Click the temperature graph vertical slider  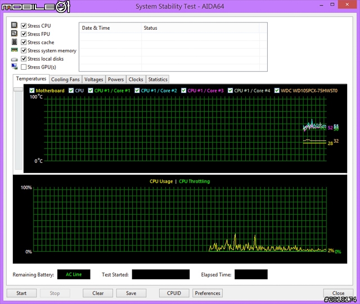tap(19, 89)
